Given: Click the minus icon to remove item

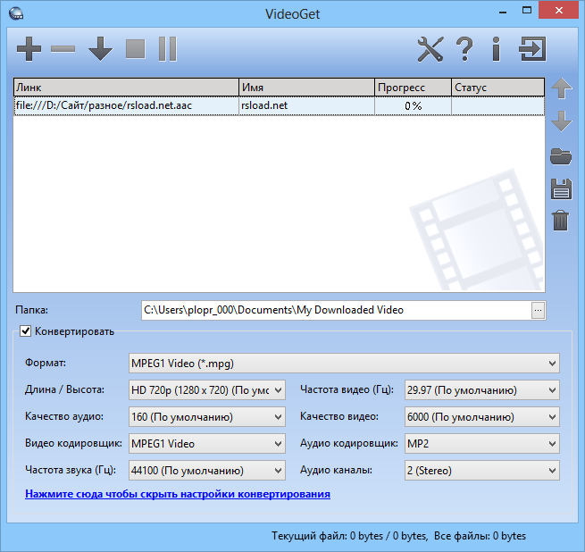Looking at the screenshot, I should (63, 49).
